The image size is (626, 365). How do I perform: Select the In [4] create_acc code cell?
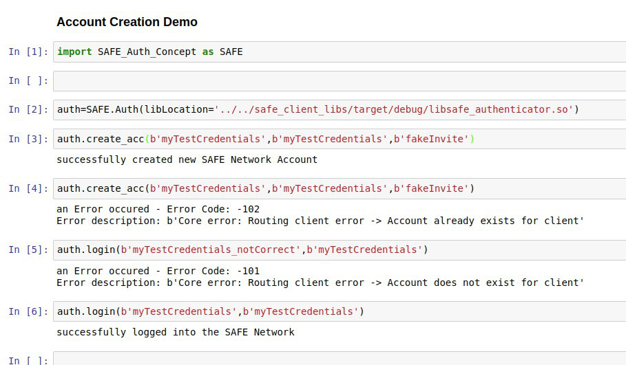coord(337,188)
